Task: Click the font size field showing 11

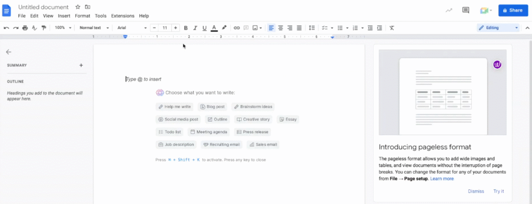Action: pos(165,28)
